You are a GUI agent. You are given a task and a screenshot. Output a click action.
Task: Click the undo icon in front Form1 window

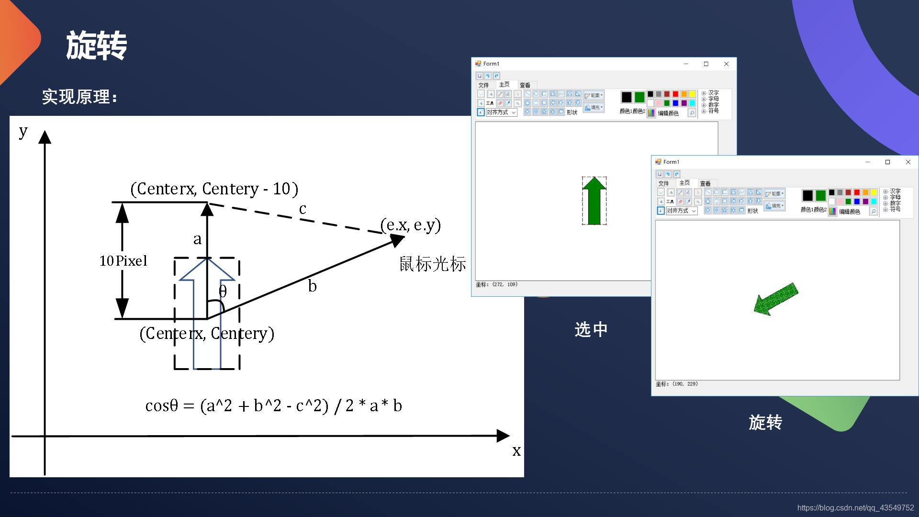(668, 174)
